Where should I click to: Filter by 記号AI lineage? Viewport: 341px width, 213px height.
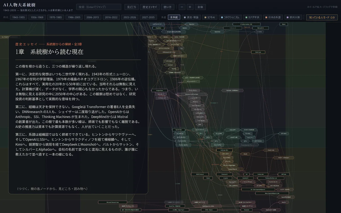tap(210, 17)
